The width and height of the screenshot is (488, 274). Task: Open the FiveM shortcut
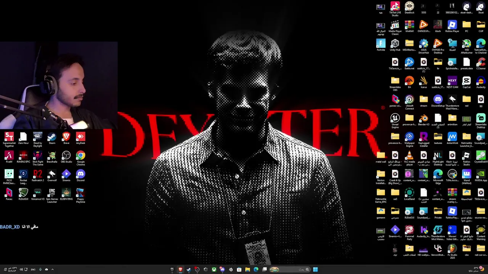point(9,157)
